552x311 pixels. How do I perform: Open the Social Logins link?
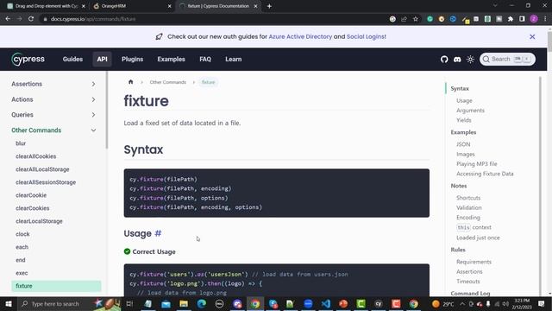point(366,36)
